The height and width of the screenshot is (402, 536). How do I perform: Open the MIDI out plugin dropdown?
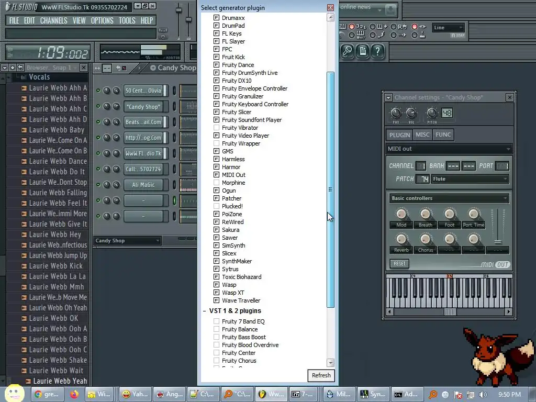[x=449, y=149]
